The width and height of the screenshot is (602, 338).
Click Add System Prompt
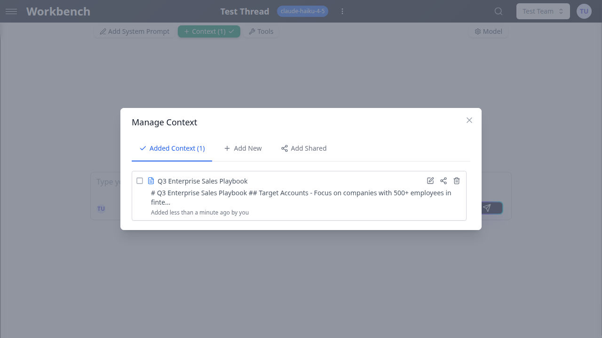click(x=134, y=31)
